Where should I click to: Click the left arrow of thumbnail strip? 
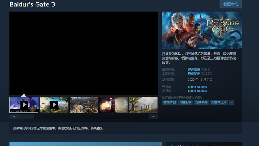14,117
